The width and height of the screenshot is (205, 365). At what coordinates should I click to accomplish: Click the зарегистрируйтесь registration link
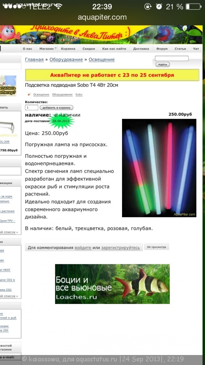click(x=121, y=248)
